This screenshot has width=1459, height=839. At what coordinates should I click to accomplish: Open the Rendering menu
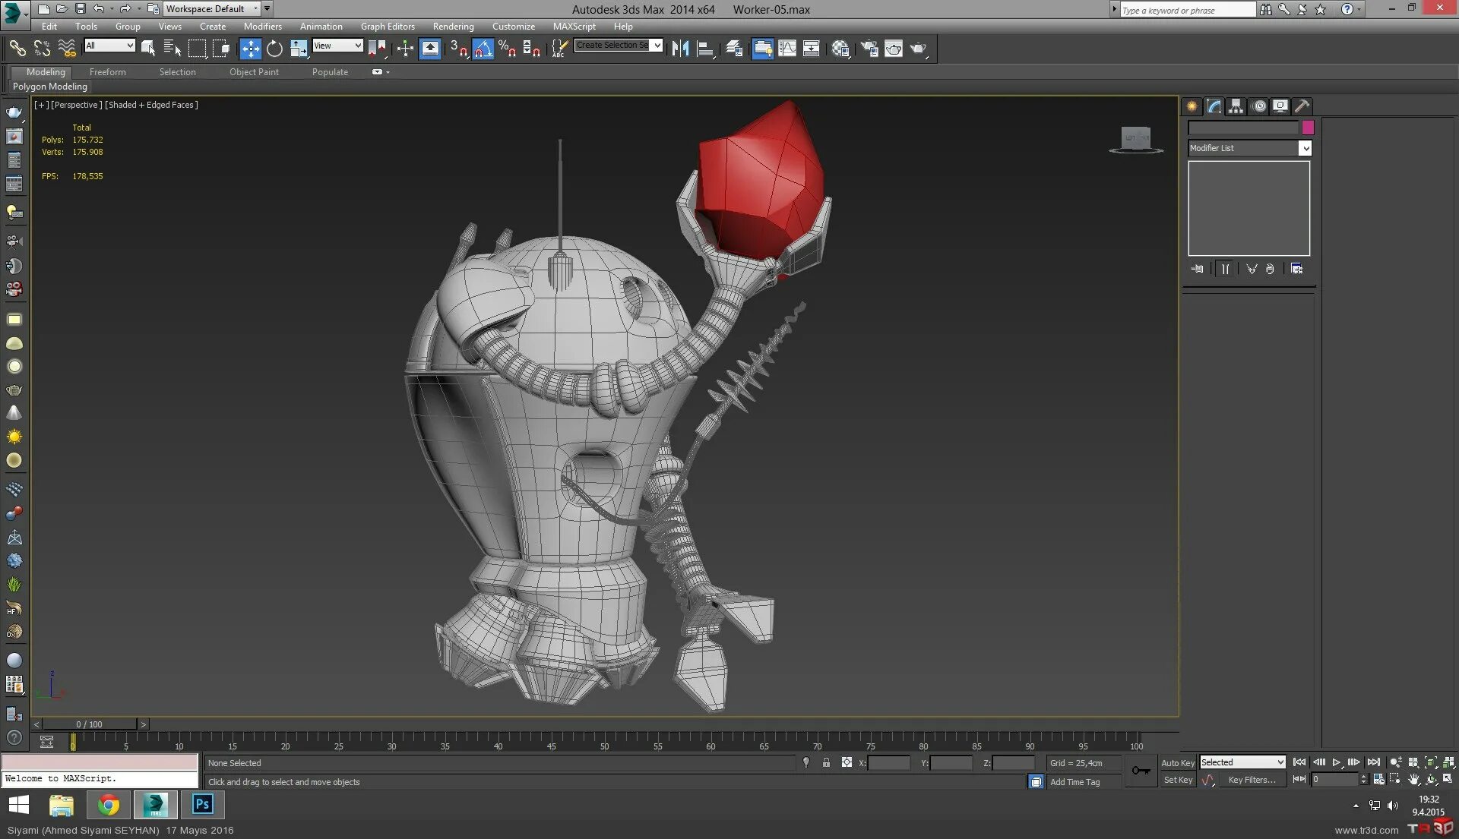[x=453, y=26]
